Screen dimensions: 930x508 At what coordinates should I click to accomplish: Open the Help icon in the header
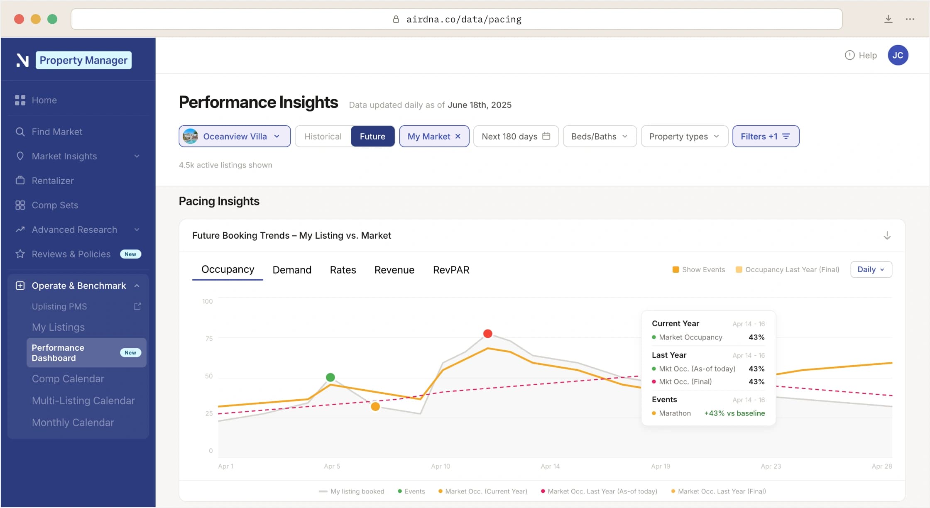(x=849, y=55)
